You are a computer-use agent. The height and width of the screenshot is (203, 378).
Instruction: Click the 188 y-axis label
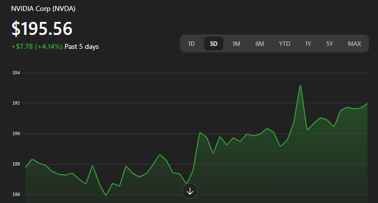[16, 164]
